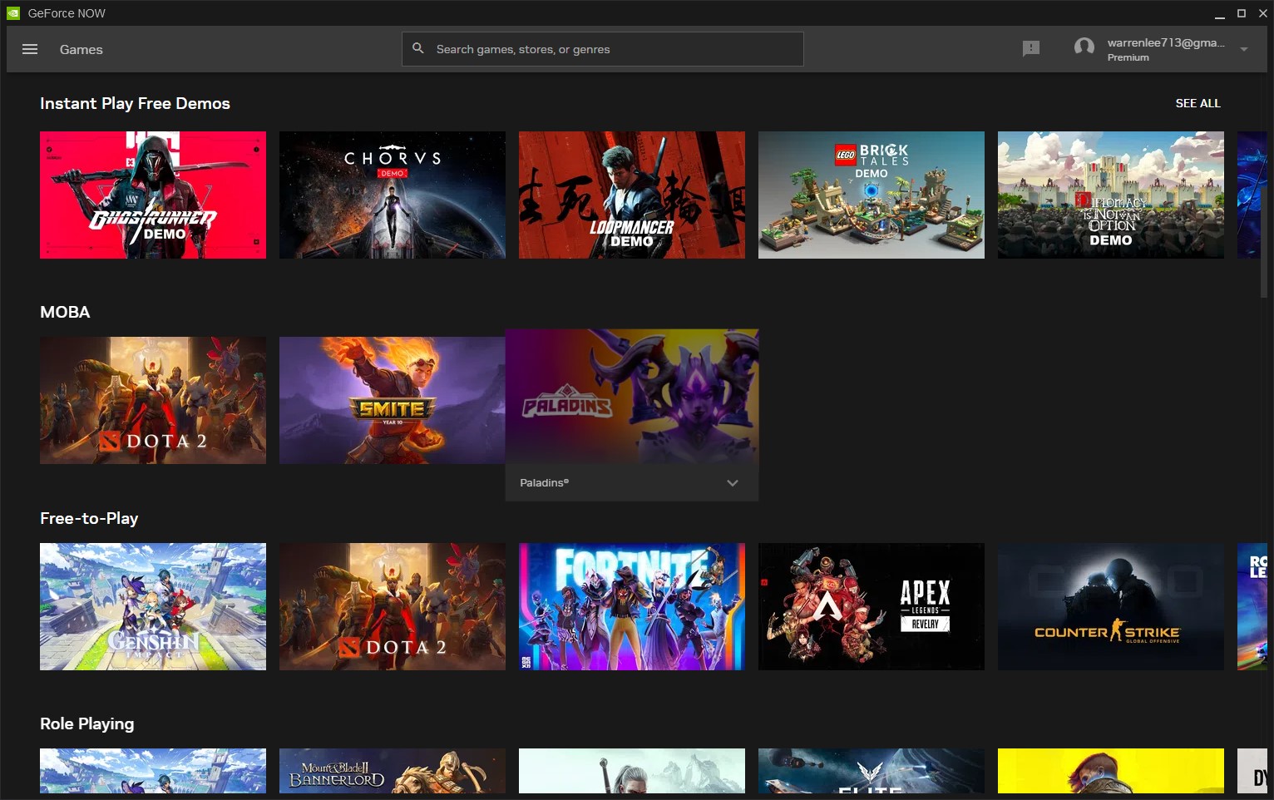The image size is (1274, 800).
Task: Open the Loopmancer Demo tile
Action: (632, 195)
